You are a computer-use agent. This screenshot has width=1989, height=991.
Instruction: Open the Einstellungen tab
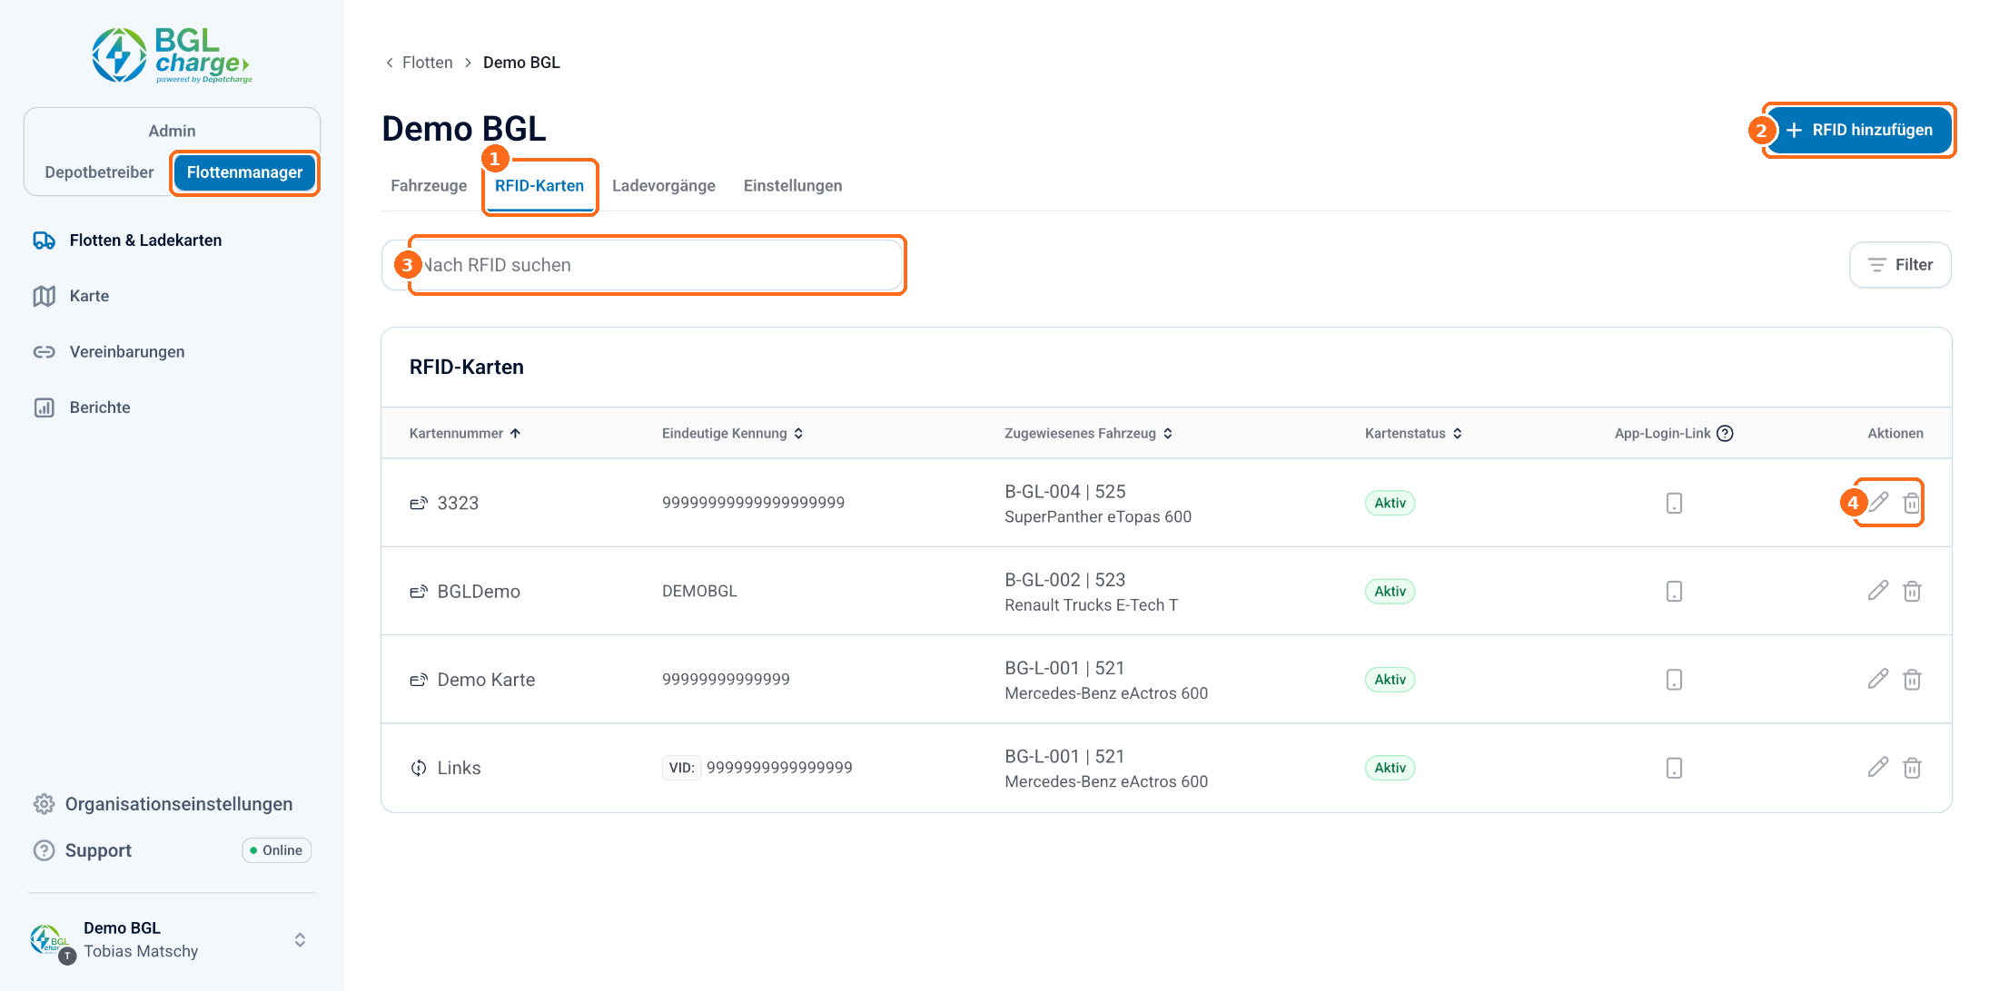click(793, 186)
